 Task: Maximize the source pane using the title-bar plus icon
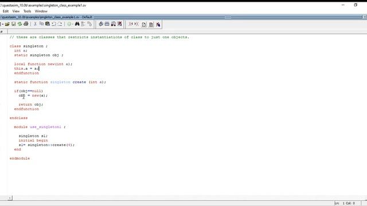point(365,17)
